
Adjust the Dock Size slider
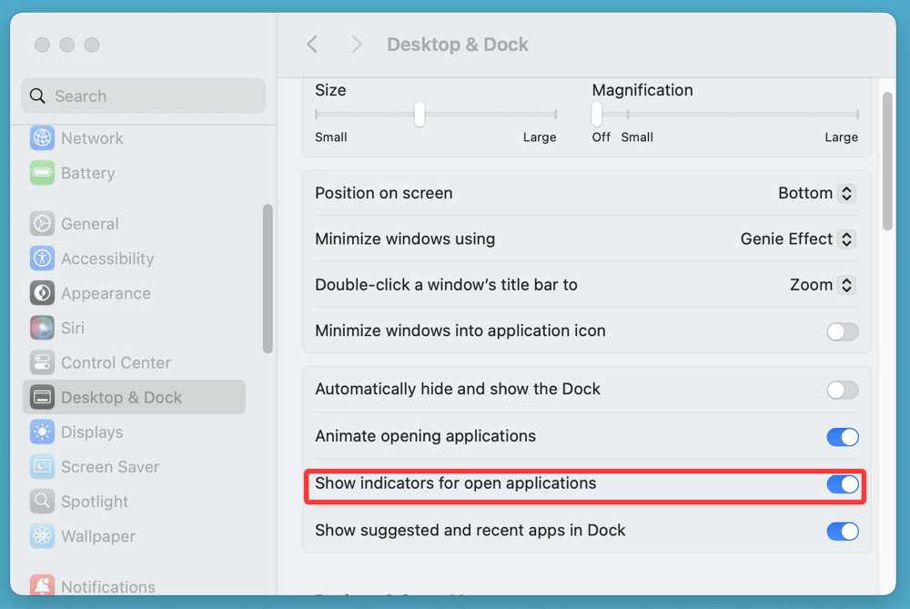[419, 114]
